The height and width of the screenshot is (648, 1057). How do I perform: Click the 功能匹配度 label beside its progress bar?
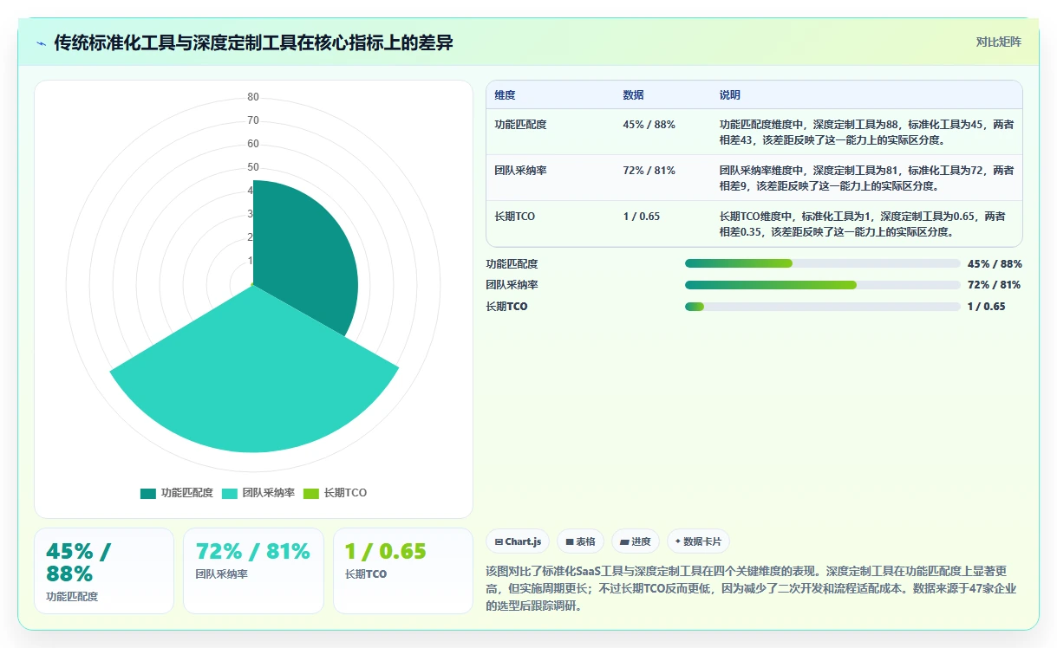pos(512,263)
